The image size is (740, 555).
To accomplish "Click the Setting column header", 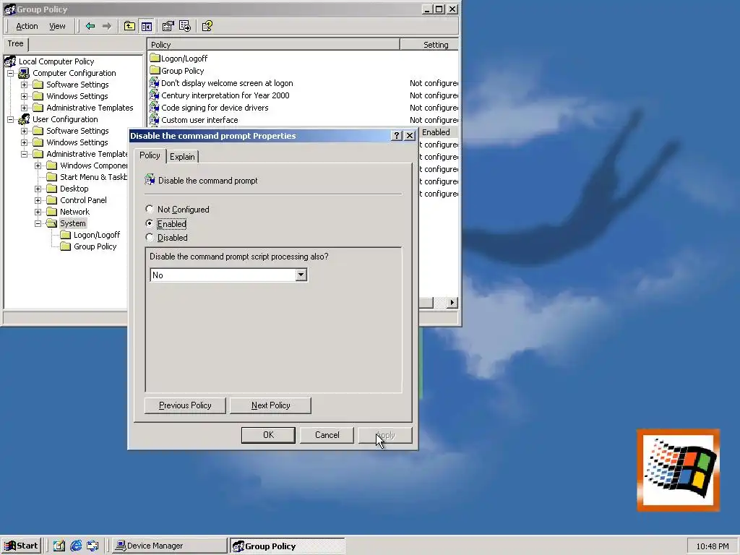I will [429, 45].
